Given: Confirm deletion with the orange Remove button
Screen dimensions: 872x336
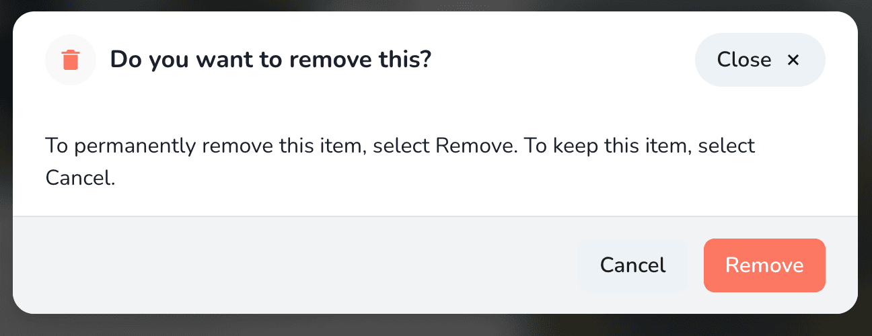Looking at the screenshot, I should [764, 265].
